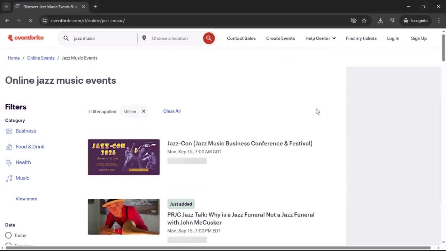Click Clear All filters link
The height and width of the screenshot is (251, 446).
172,111
